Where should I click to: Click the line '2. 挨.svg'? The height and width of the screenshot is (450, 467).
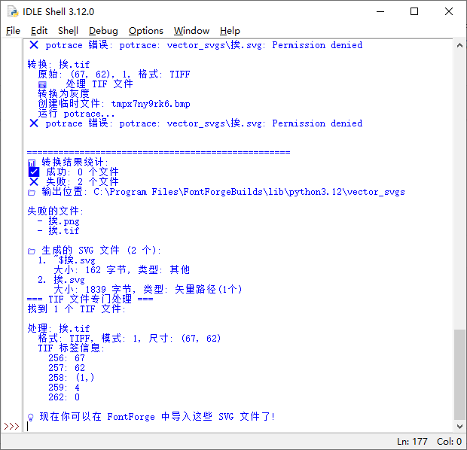(x=61, y=280)
